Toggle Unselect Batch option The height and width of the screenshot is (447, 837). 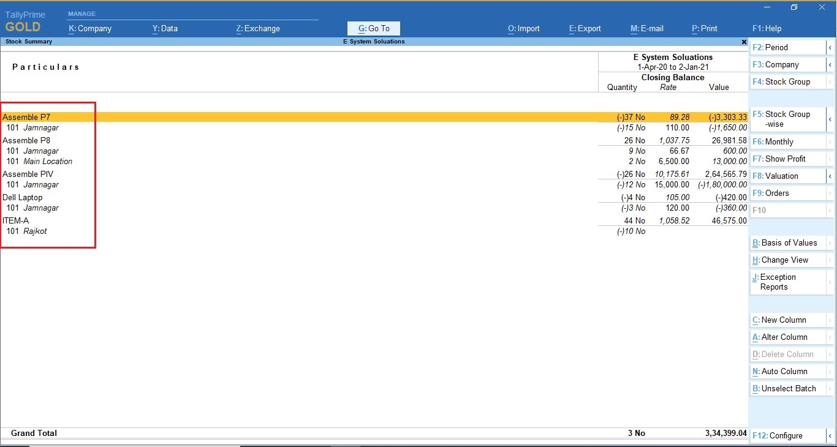point(787,389)
